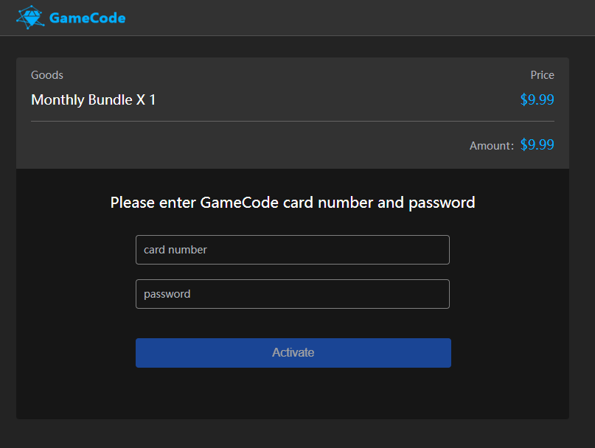Click the Goods column label
The image size is (595, 448).
pyautogui.click(x=47, y=75)
